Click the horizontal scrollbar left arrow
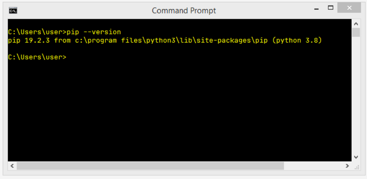The width and height of the screenshot is (367, 179). click(x=12, y=166)
